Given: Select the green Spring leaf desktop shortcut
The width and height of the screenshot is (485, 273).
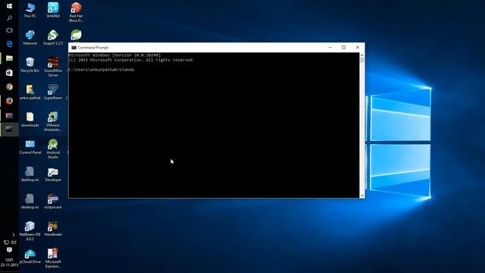Looking at the screenshot, I should (x=76, y=36).
